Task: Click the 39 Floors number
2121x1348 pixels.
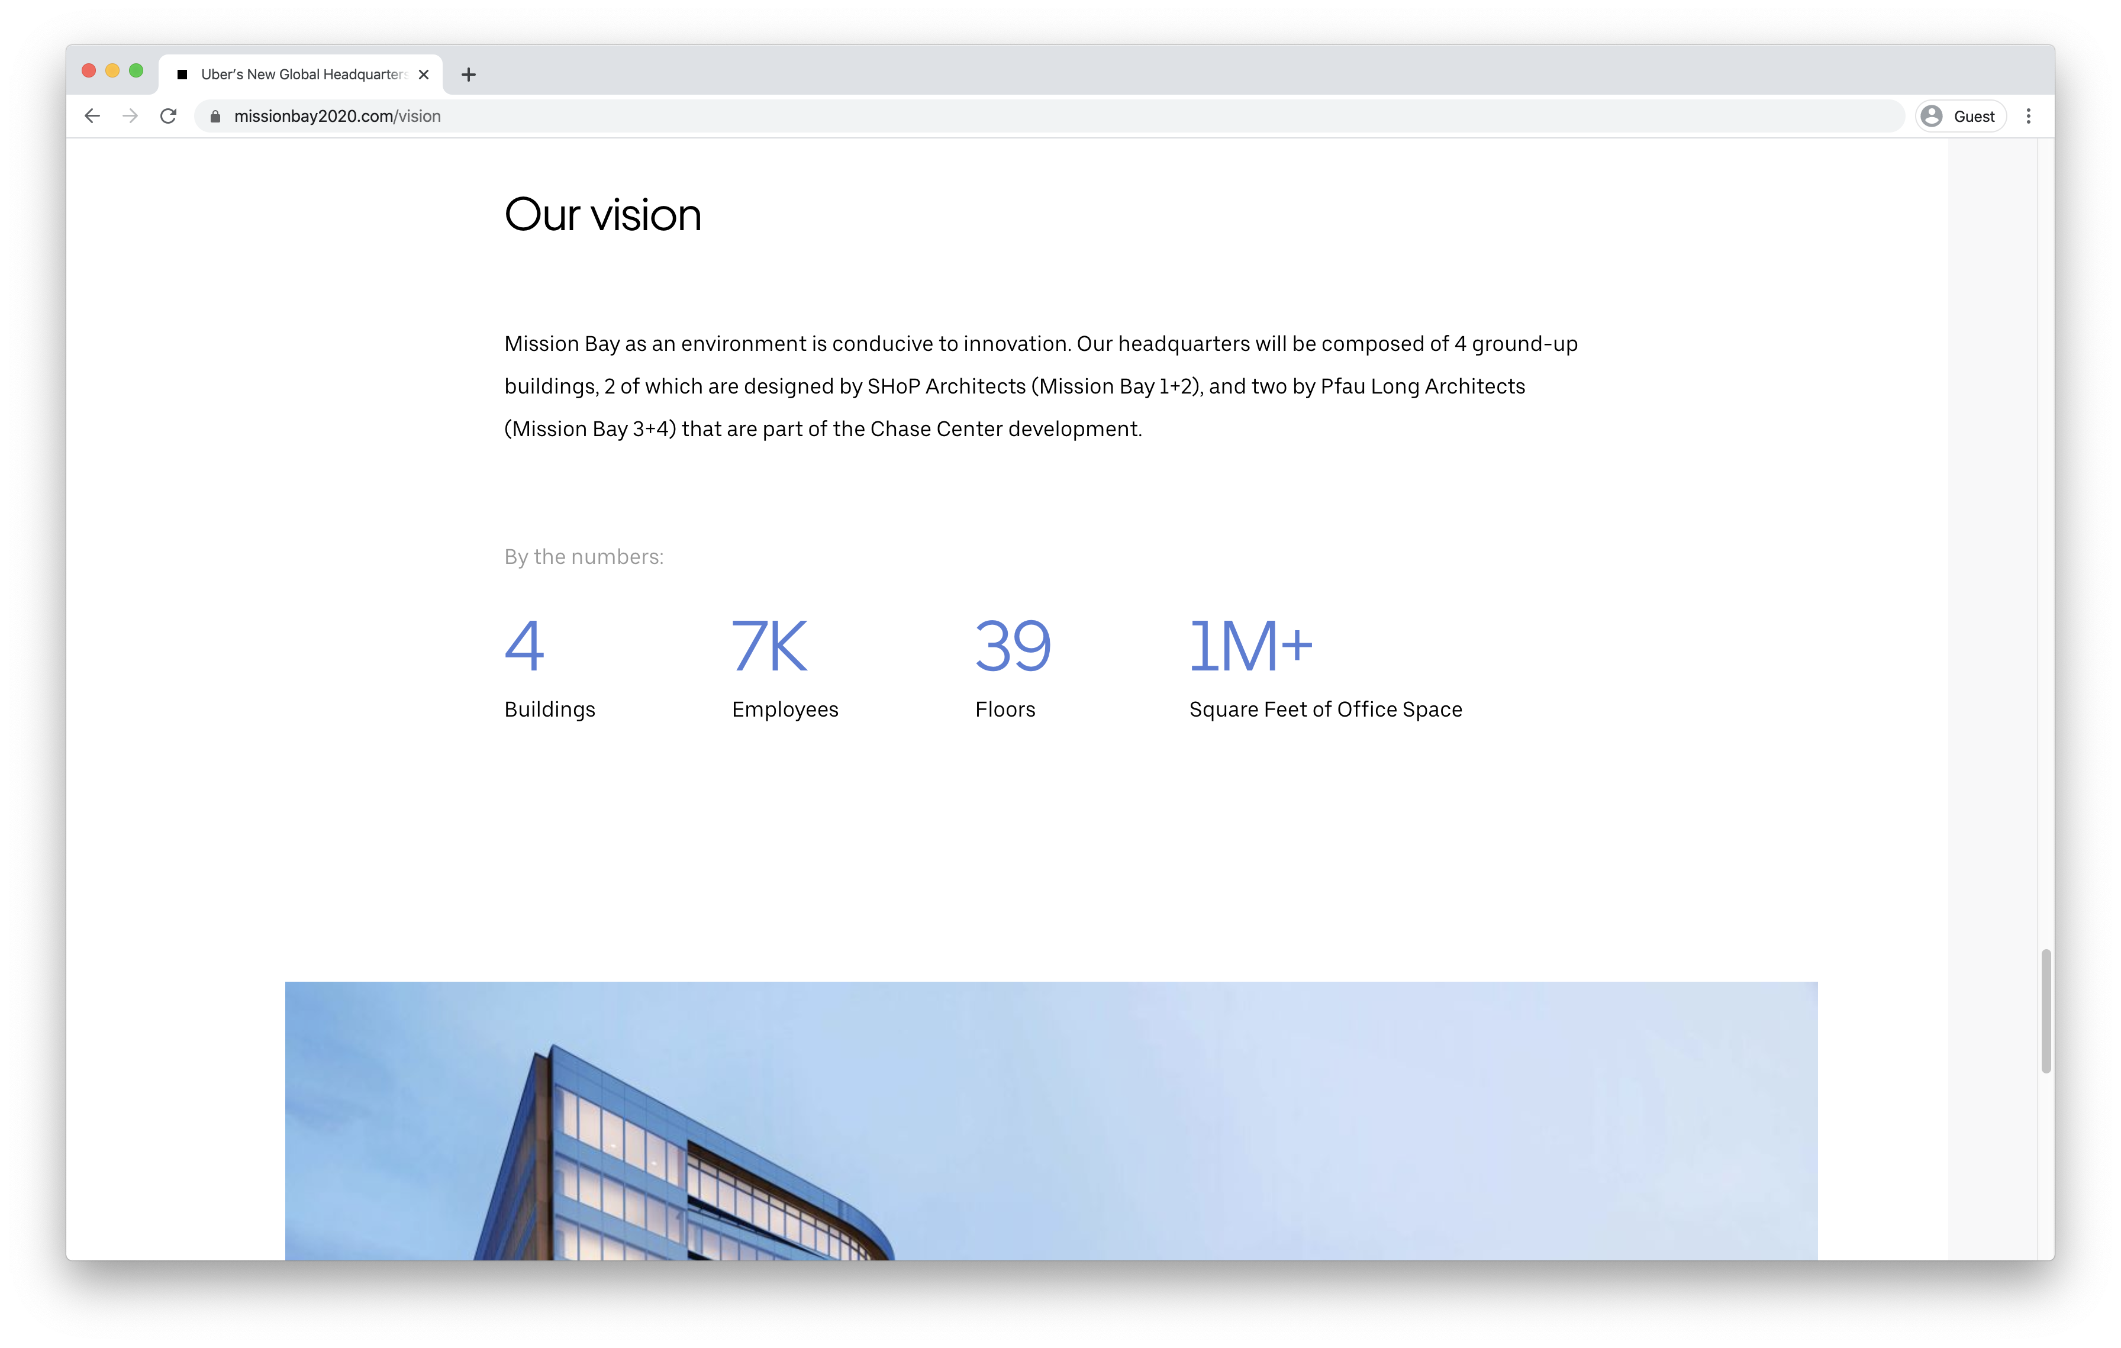Action: click(x=1012, y=646)
